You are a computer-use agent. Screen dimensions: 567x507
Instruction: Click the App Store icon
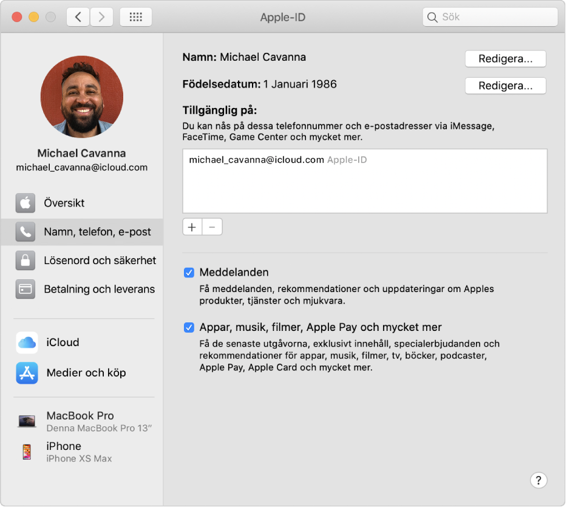[x=27, y=373]
